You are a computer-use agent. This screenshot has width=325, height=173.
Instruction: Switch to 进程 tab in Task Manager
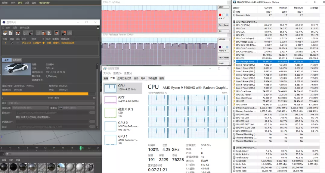coord(106,78)
